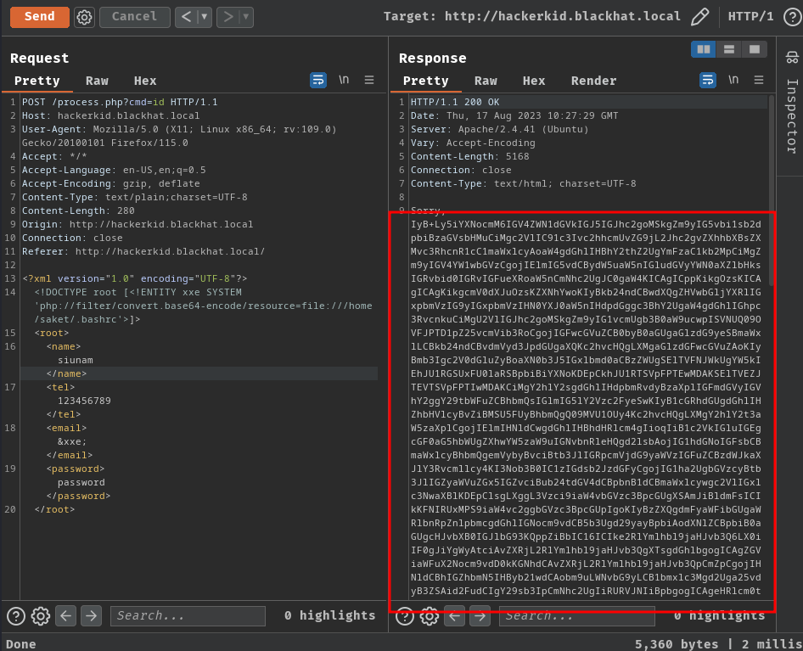Switch to combined tabbed layout view

tap(755, 49)
